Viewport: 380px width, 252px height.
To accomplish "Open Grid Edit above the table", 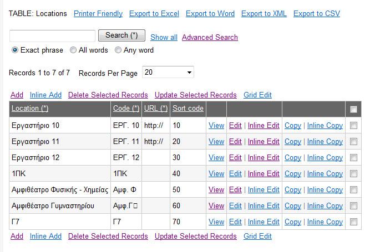I will (x=257, y=95).
